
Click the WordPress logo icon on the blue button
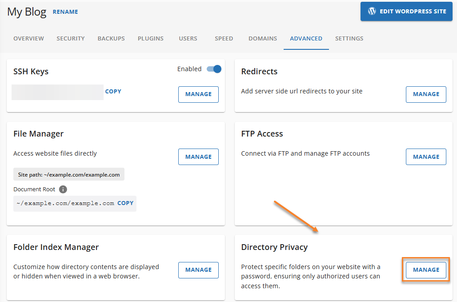[372, 12]
